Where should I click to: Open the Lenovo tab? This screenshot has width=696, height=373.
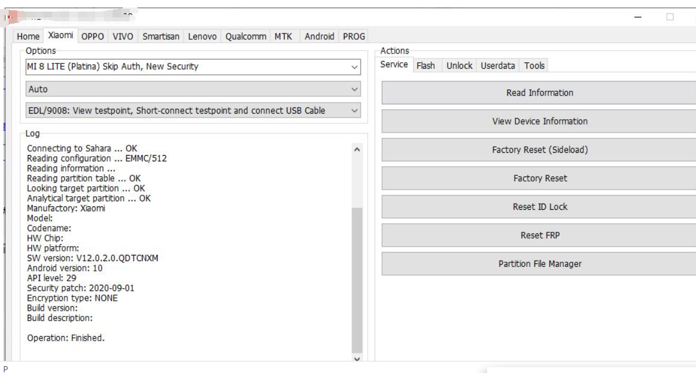coord(203,36)
